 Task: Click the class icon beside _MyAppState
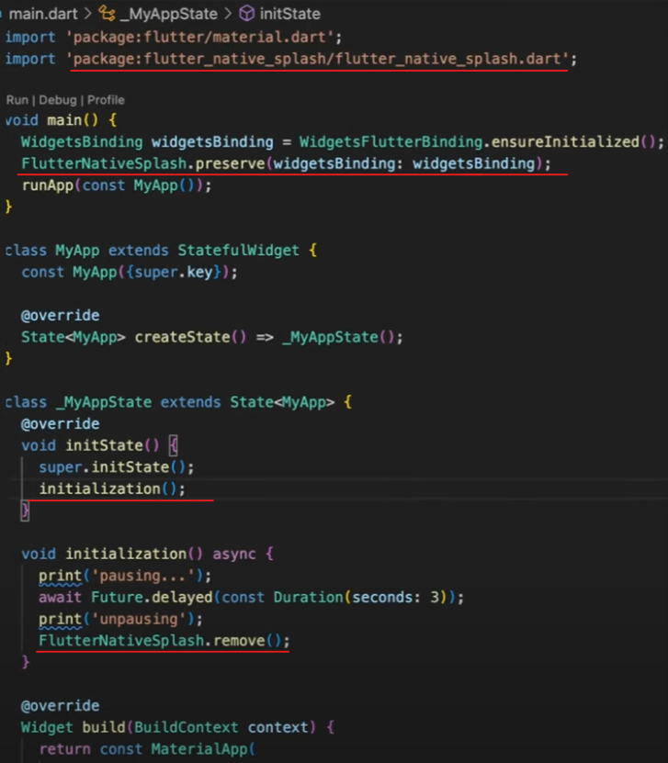point(107,14)
